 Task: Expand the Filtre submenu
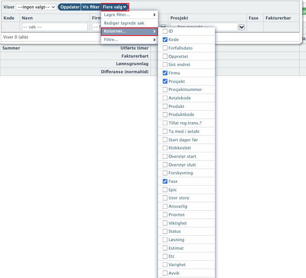coord(129,40)
